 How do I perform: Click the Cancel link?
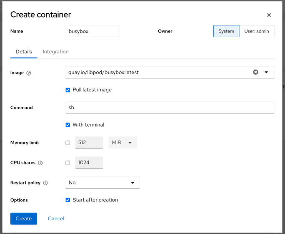tap(56, 219)
